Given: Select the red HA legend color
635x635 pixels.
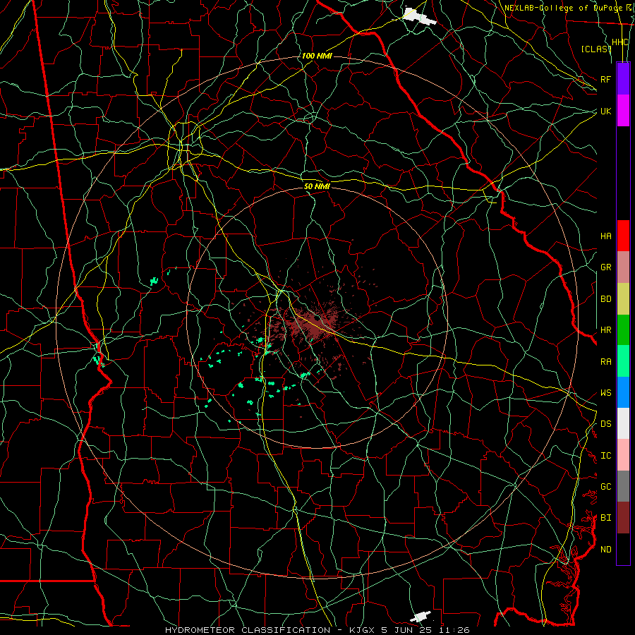Looking at the screenshot, I should 623,236.
